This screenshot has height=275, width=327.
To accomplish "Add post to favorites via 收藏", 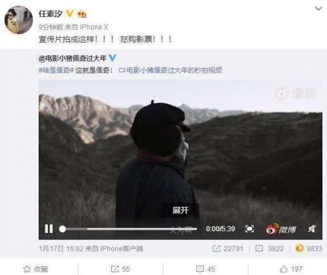I will (x=36, y=269).
